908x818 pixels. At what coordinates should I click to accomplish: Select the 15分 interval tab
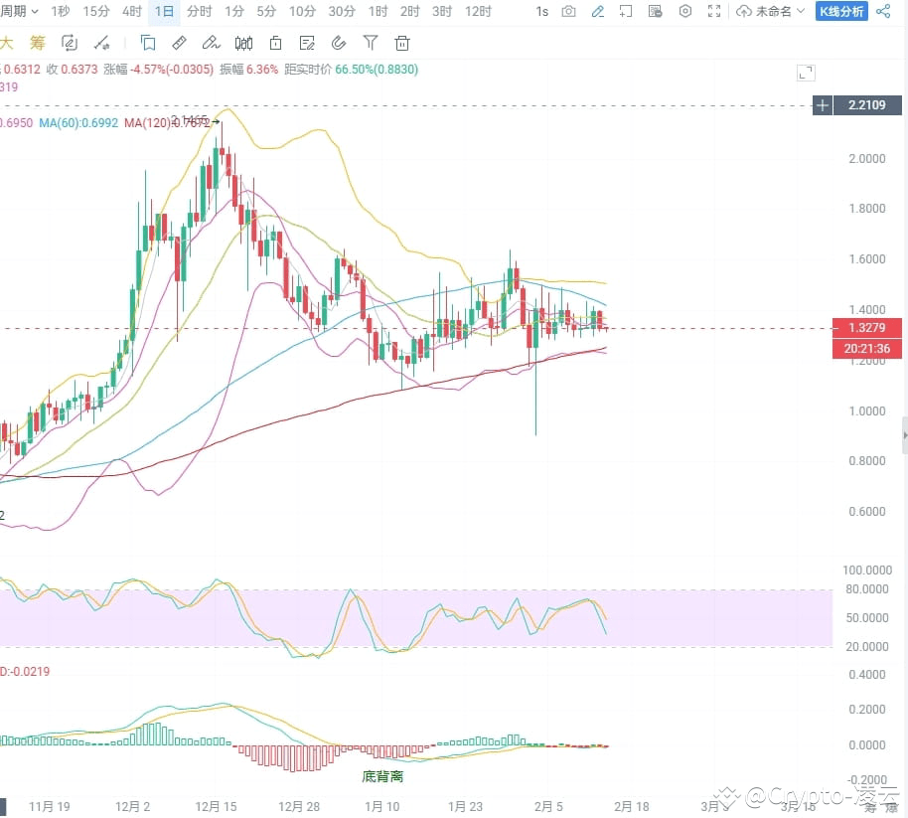point(96,11)
